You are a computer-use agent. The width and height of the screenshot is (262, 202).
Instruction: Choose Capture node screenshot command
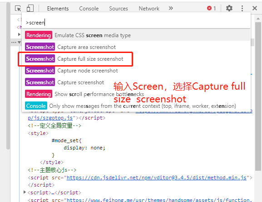point(136,71)
